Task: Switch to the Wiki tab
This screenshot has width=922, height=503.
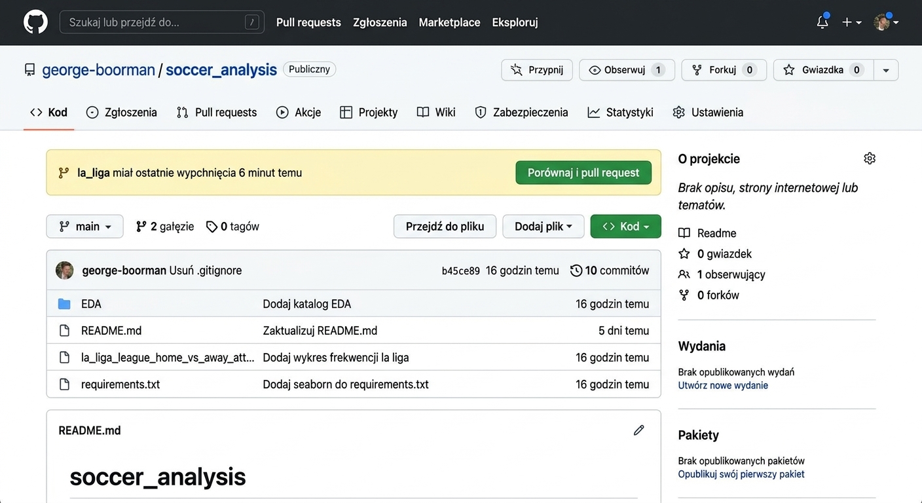Action: (436, 113)
